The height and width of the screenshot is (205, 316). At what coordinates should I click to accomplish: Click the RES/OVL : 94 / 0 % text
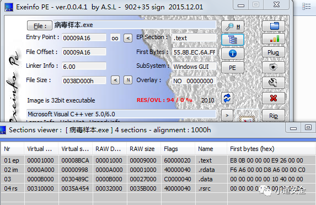pyautogui.click(x=164, y=100)
